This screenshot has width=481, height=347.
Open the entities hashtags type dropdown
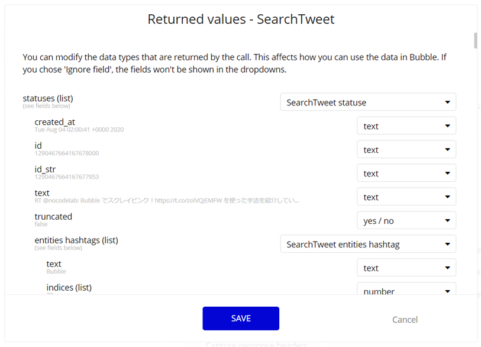(368, 244)
